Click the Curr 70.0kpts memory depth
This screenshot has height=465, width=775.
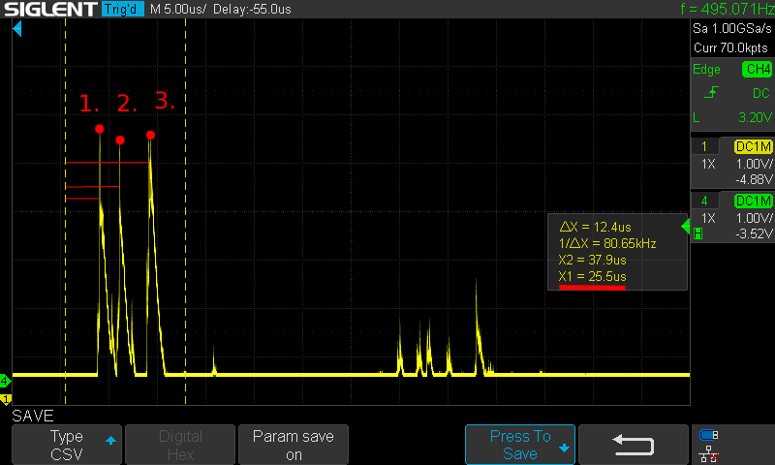[x=730, y=47]
